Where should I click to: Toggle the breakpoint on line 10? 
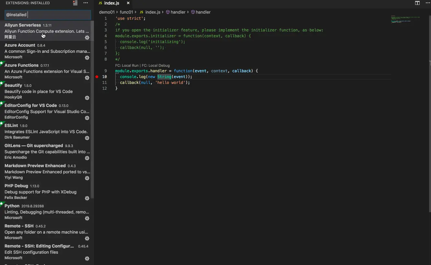point(97,77)
